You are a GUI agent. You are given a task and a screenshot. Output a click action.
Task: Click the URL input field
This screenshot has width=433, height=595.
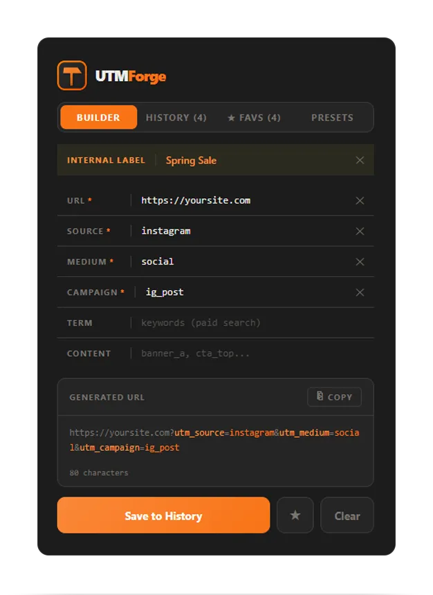pyautogui.click(x=244, y=200)
